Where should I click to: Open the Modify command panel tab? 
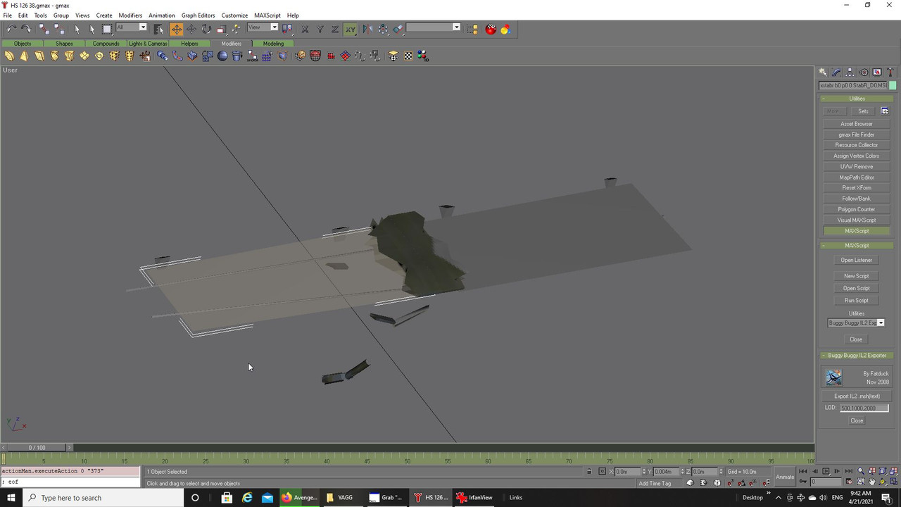pos(836,72)
